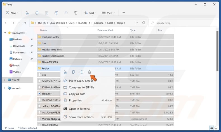Open Music in the sidebar
Image resolution: width=221 pixels, height=132 pixels.
16,66
